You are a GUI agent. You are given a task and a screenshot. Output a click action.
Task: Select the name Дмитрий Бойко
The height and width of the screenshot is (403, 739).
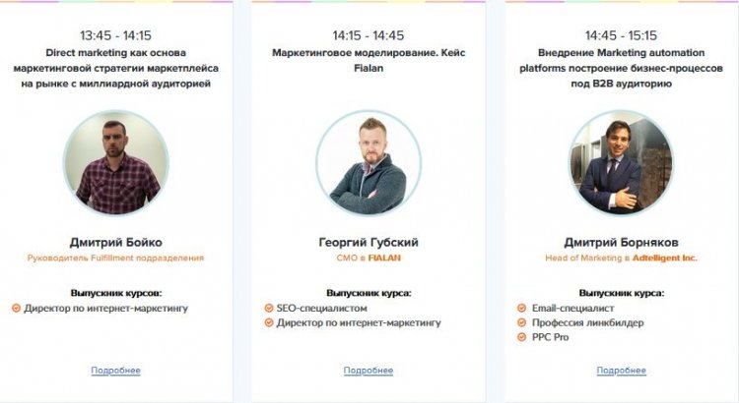116,243
